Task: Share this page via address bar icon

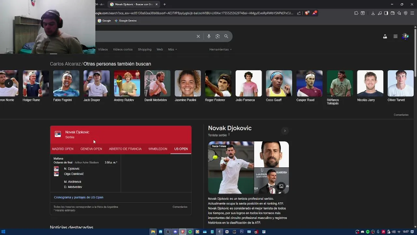Action: click(299, 13)
